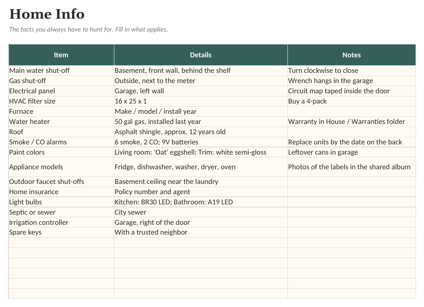The height and width of the screenshot is (307, 424).
Task: Select the 'Home Info' title
Action: [x=47, y=14]
